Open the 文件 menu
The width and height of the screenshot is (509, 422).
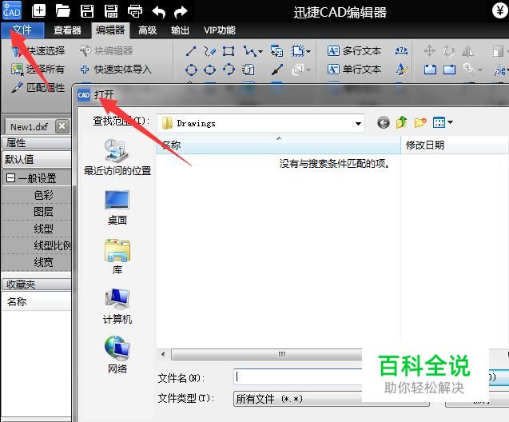point(22,30)
